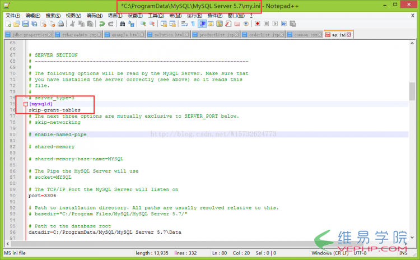Toggle the Document Map panel
Screen dimensions: 420x260
(220, 24)
